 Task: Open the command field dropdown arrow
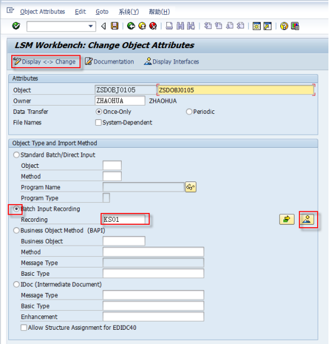pyautogui.click(x=90, y=26)
